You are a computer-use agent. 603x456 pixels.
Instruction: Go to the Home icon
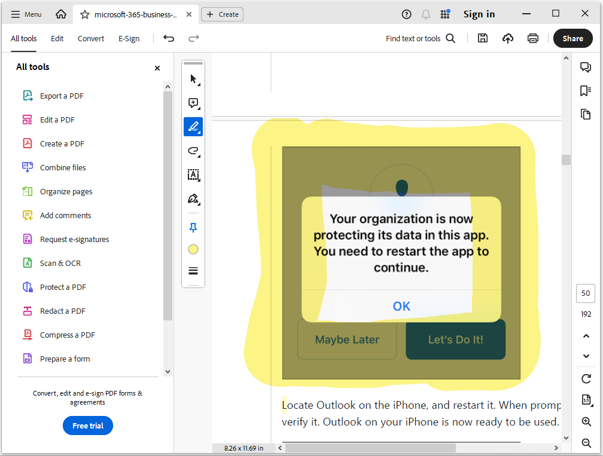pos(61,14)
